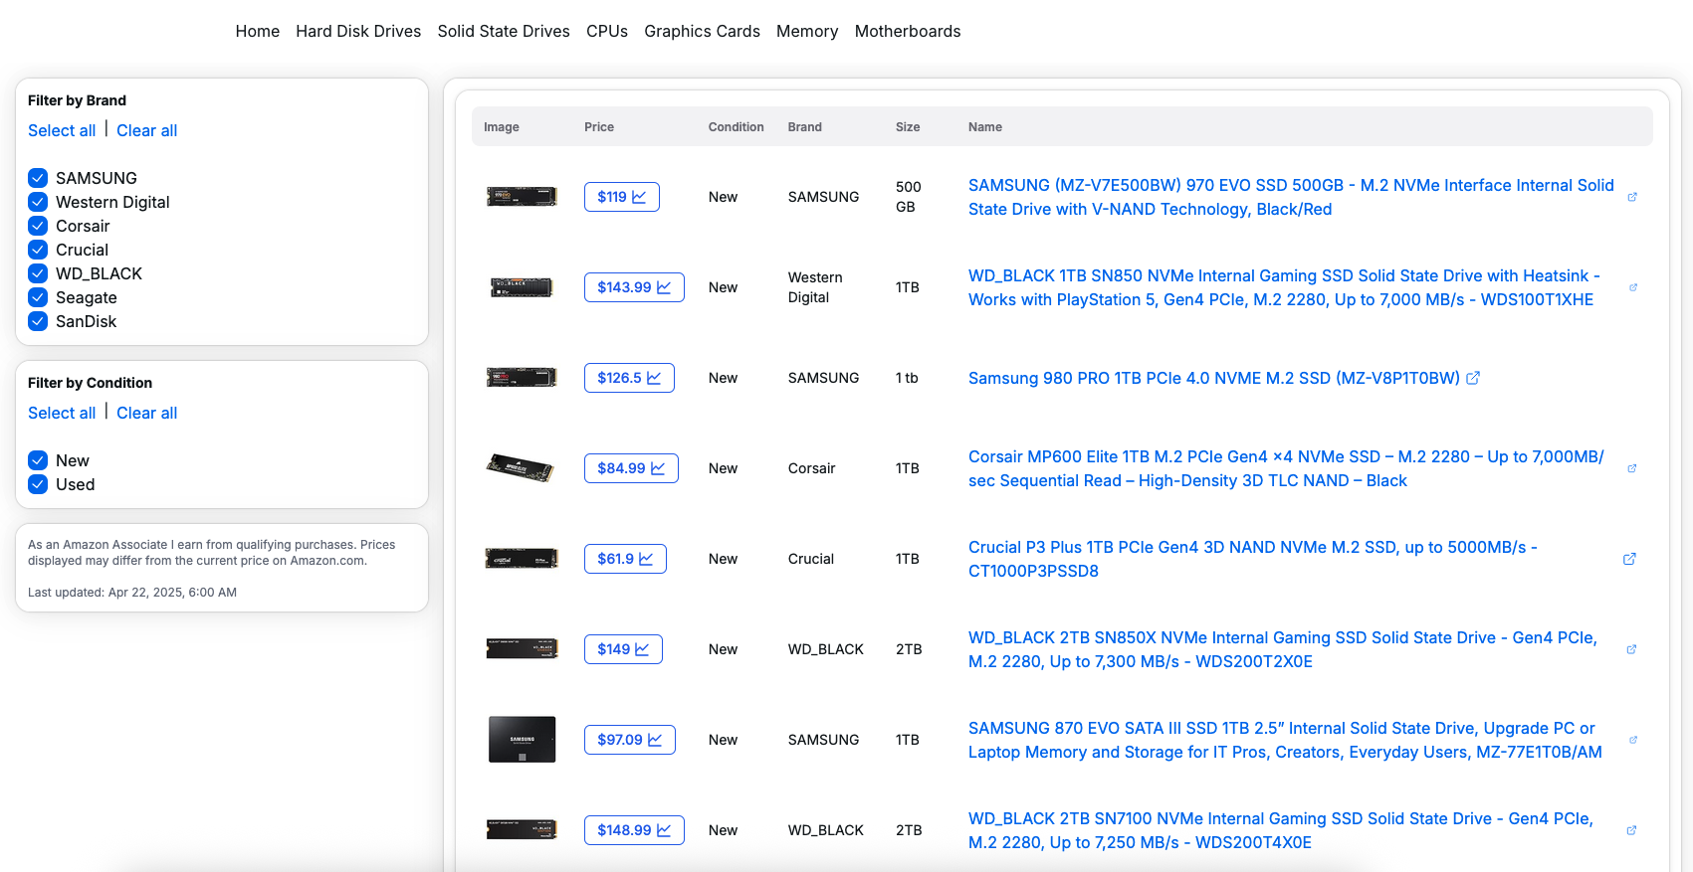Open Samsung 970 EVO SSD 500GB product link
The height and width of the screenshot is (872, 1693).
click(x=1291, y=197)
